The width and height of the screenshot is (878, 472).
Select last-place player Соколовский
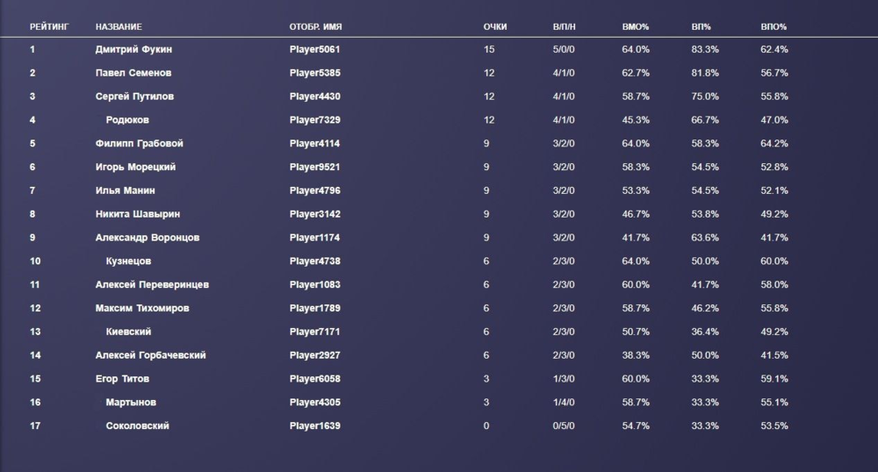(138, 426)
